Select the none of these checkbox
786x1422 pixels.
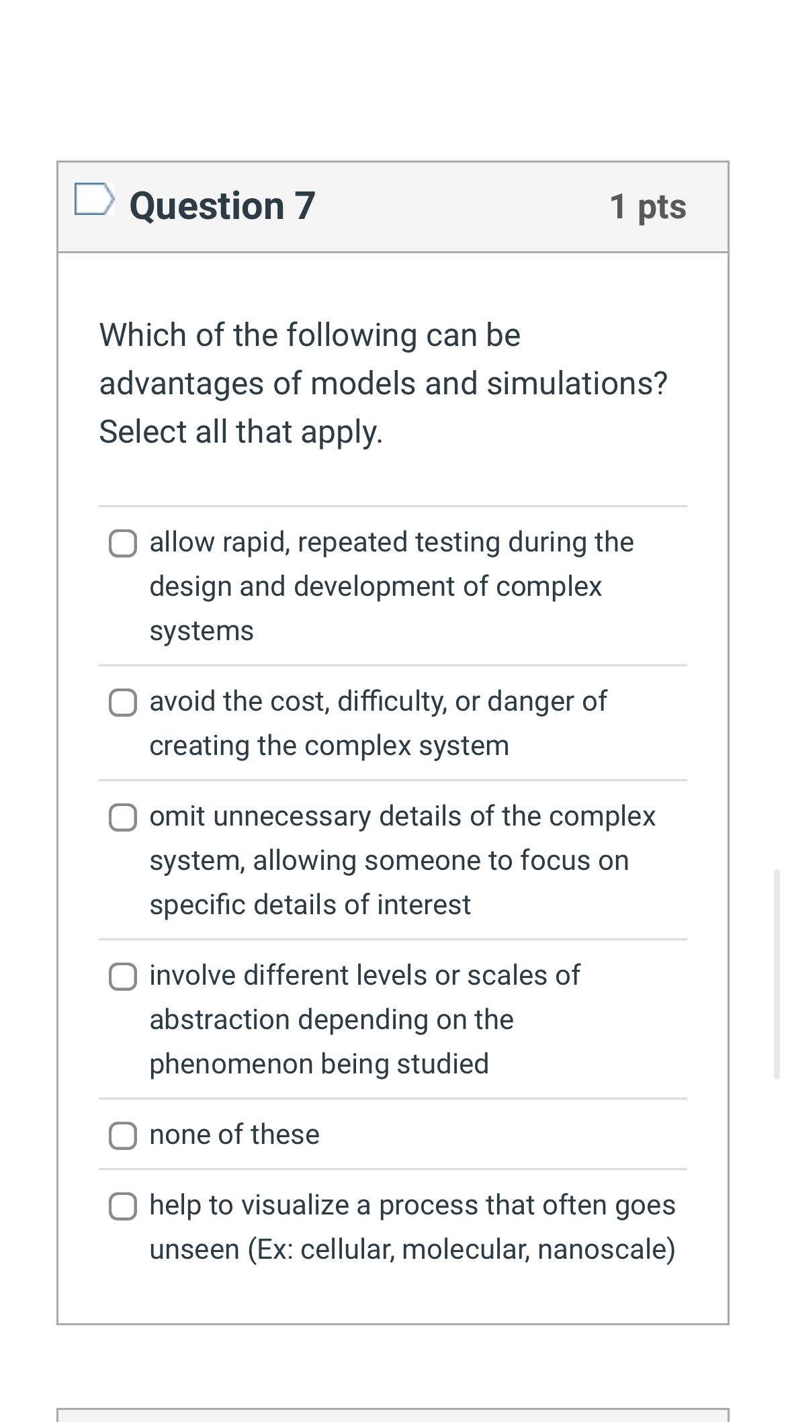point(122,1135)
